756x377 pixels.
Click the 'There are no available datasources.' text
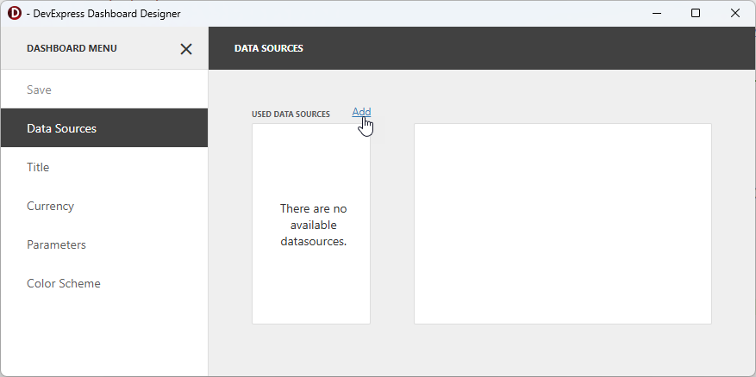(x=314, y=225)
